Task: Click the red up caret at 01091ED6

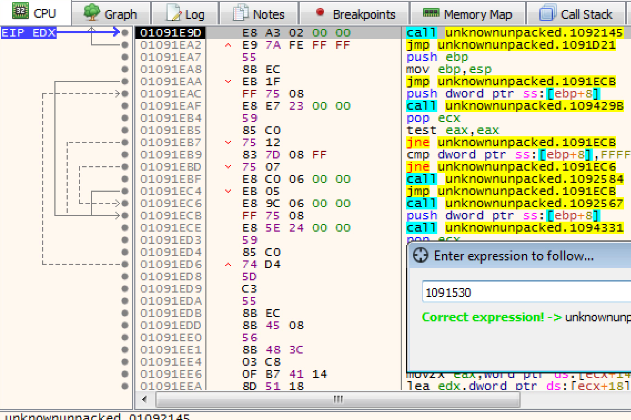Action: pyautogui.click(x=228, y=265)
